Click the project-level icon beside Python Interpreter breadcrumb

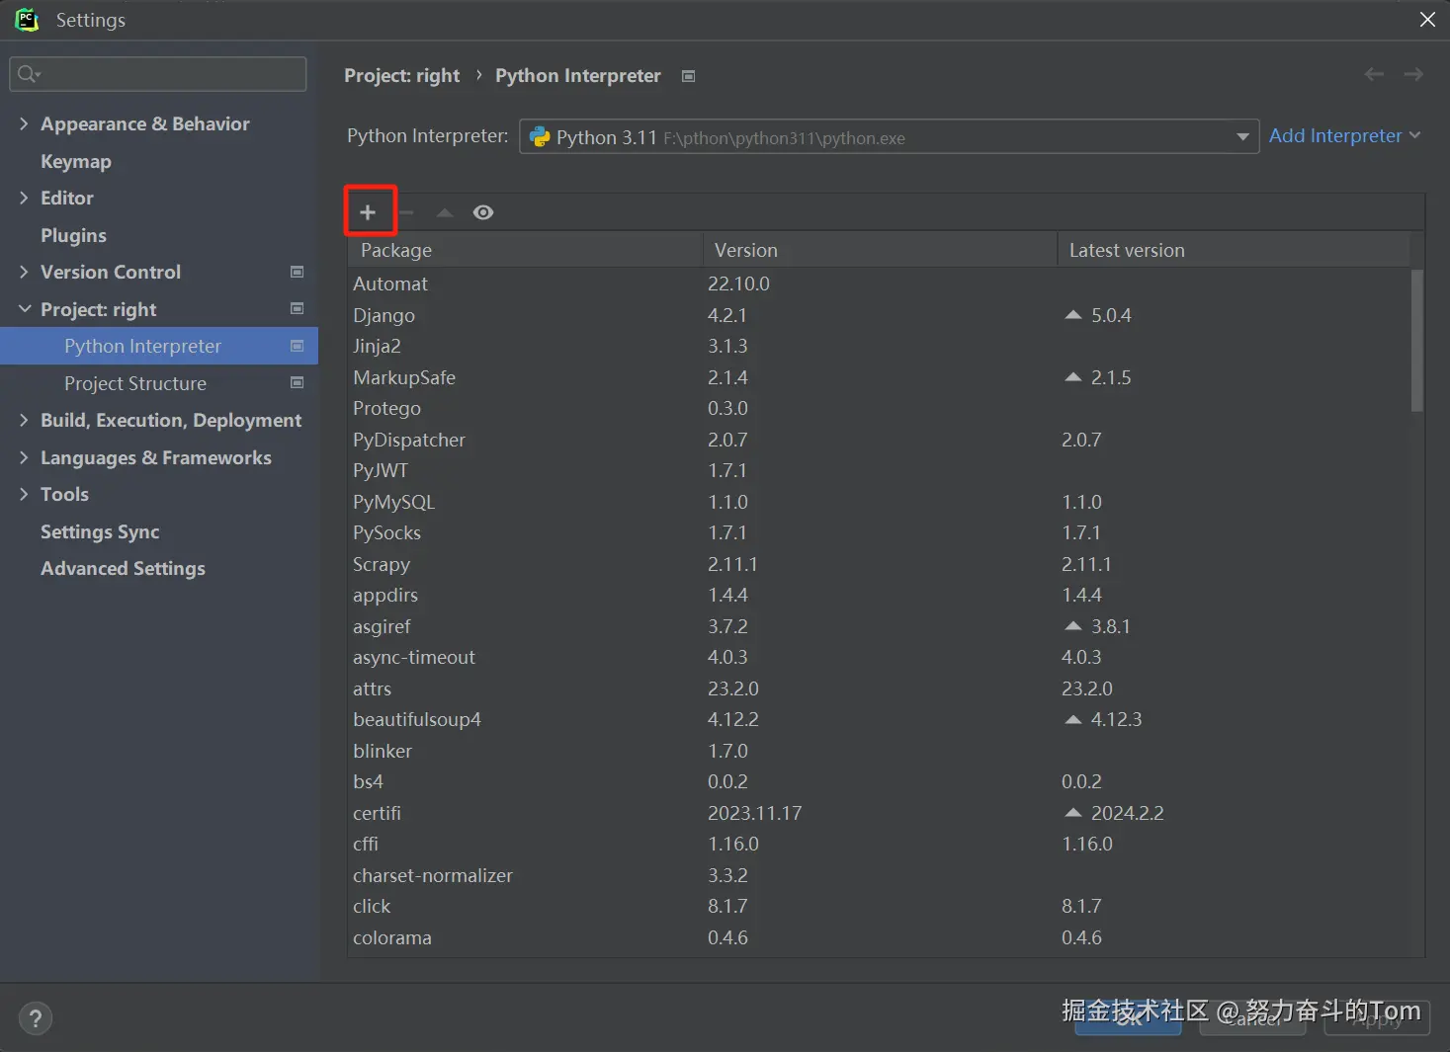coord(689,76)
